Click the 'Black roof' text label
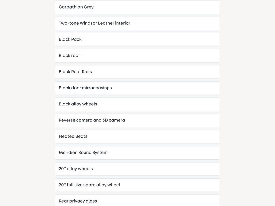 pyautogui.click(x=69, y=55)
